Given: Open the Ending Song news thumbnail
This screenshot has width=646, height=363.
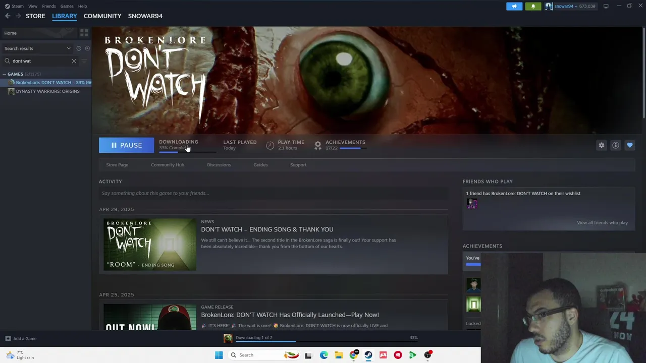Looking at the screenshot, I should click(150, 245).
